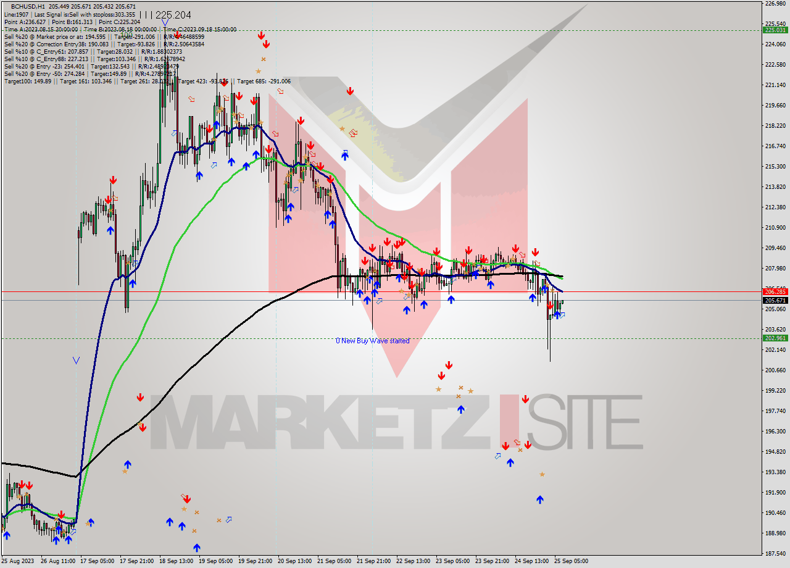Select the 194.820 price axis label
This screenshot has height=568, width=790.
click(x=775, y=452)
